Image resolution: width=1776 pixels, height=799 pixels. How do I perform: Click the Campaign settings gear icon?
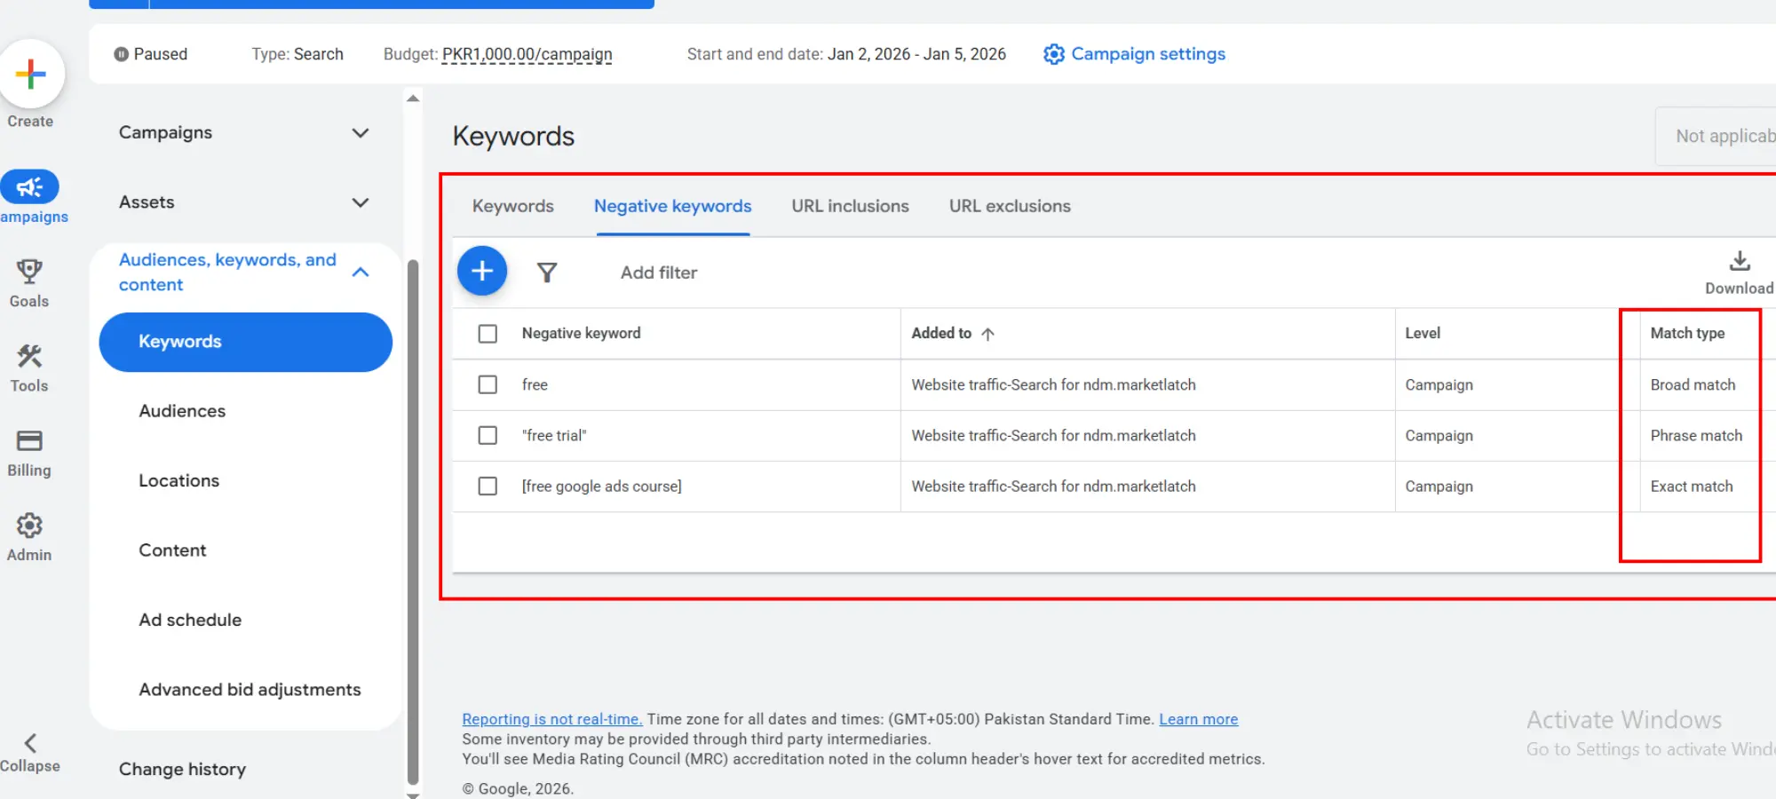pyautogui.click(x=1054, y=54)
